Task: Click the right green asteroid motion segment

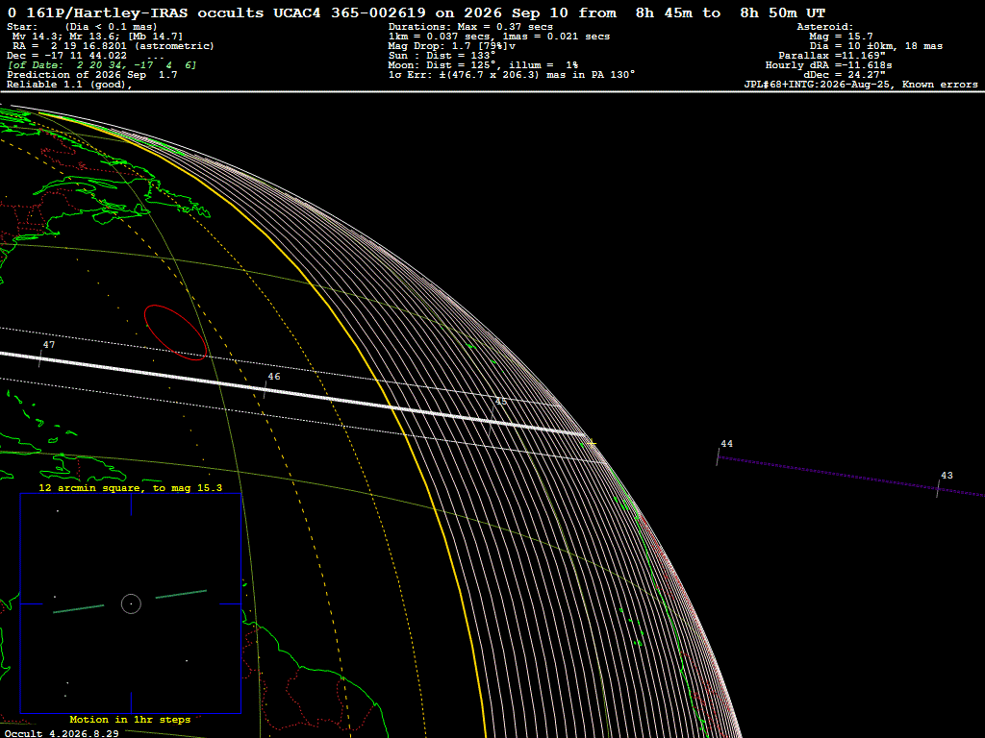Action: point(181,594)
